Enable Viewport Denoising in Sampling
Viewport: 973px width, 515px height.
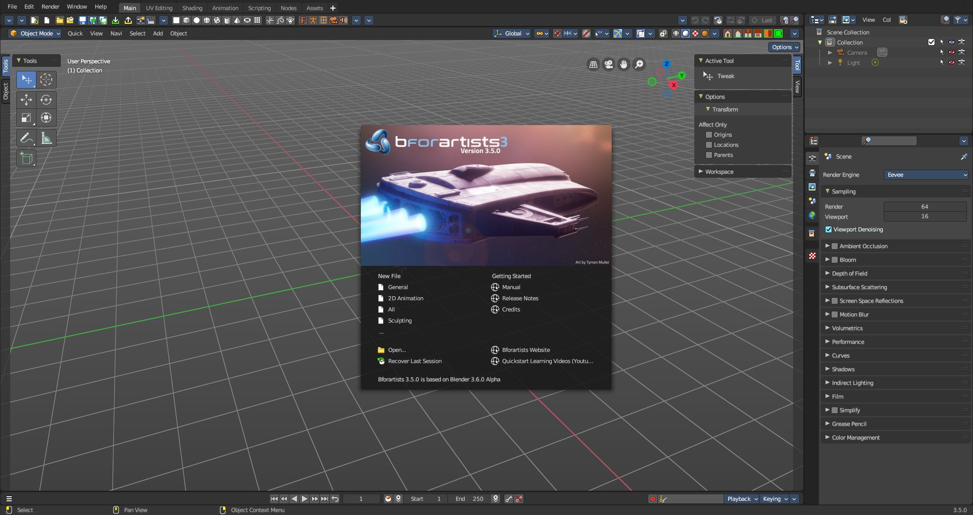pos(829,229)
